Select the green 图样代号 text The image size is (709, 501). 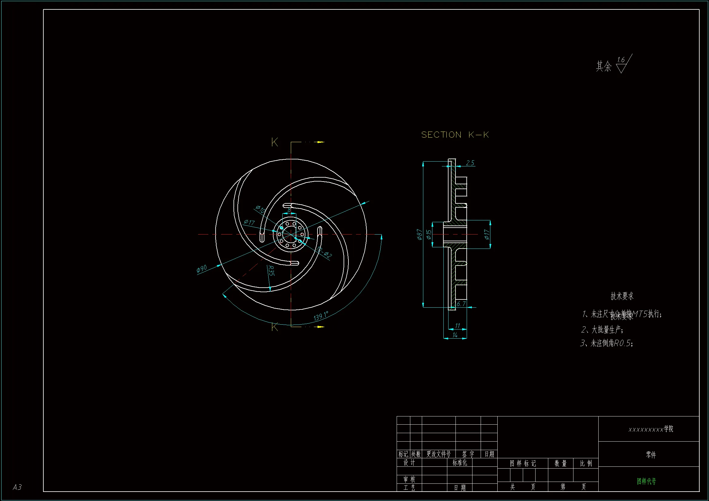[x=646, y=481]
